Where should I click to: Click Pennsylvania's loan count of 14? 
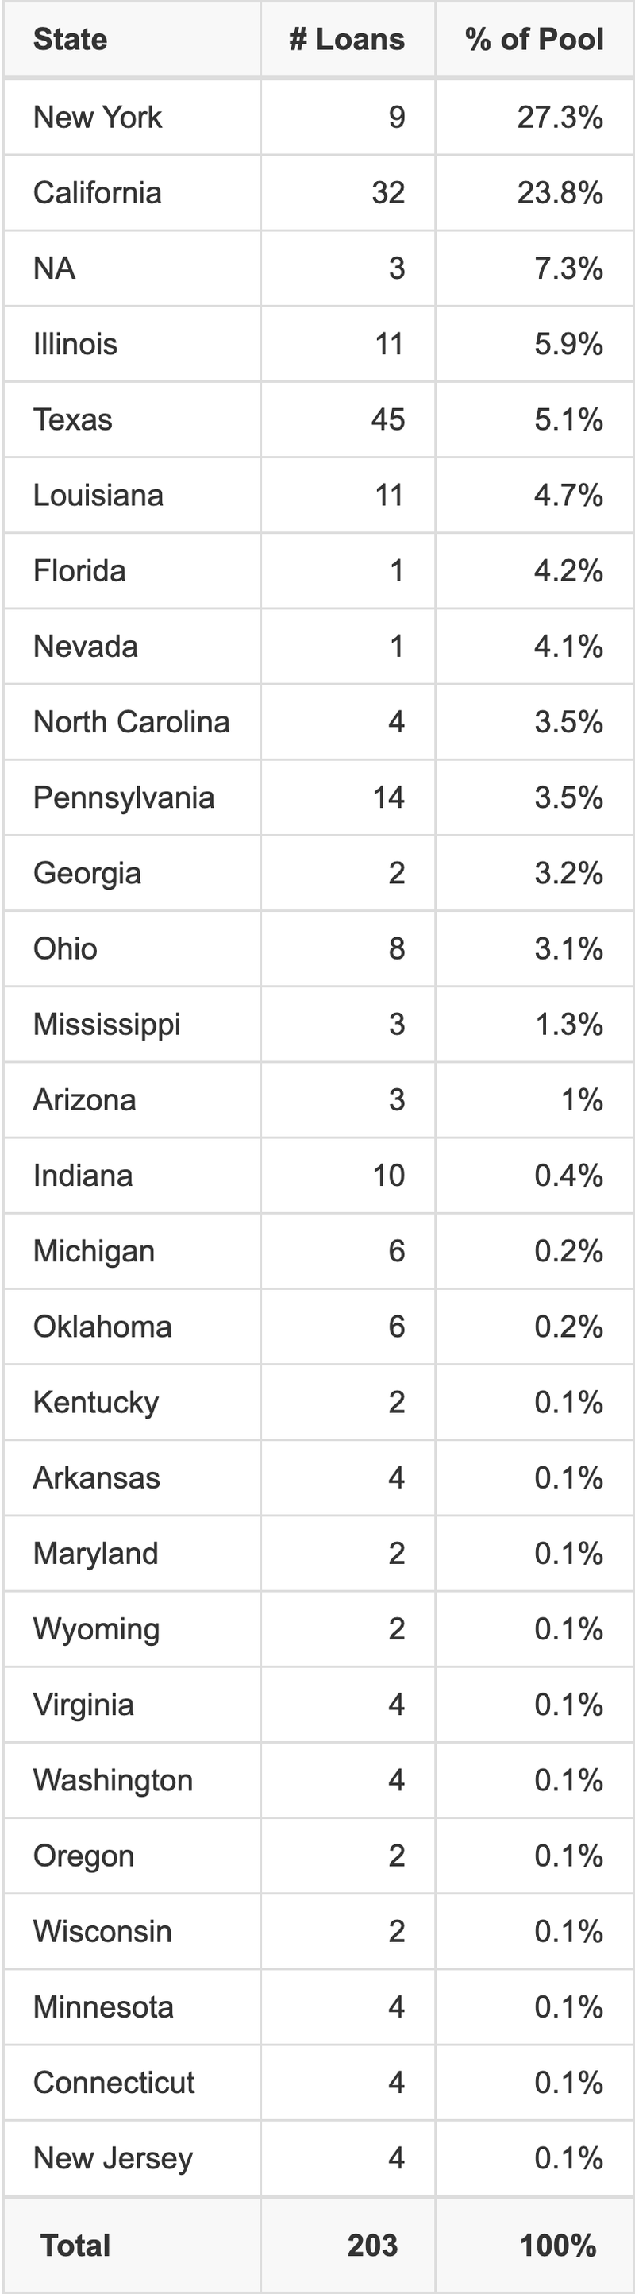pyautogui.click(x=389, y=797)
